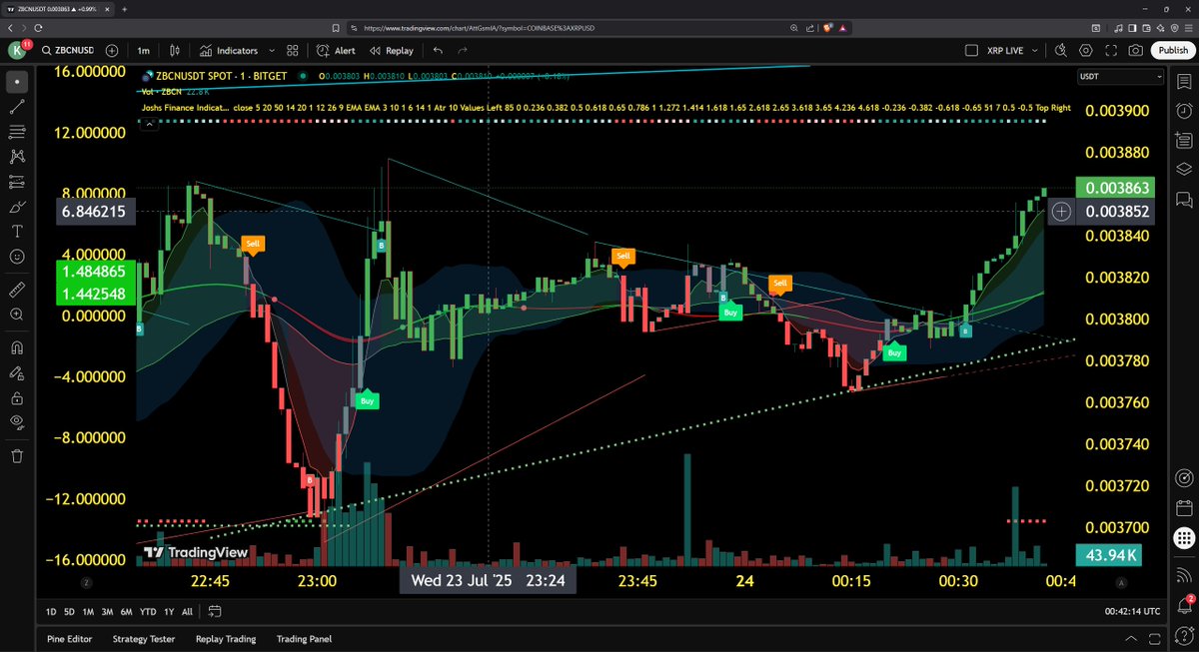Redo the last chart action
This screenshot has width=1199, height=652.
465,50
